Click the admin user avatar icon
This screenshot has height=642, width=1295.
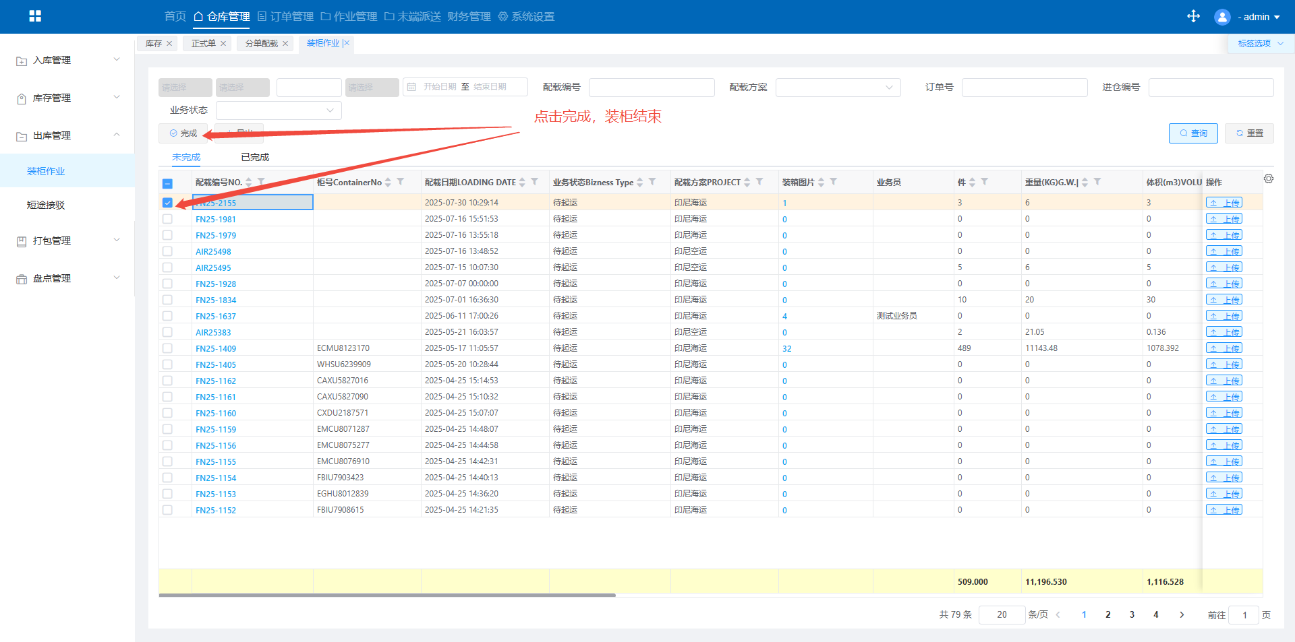coord(1221,17)
